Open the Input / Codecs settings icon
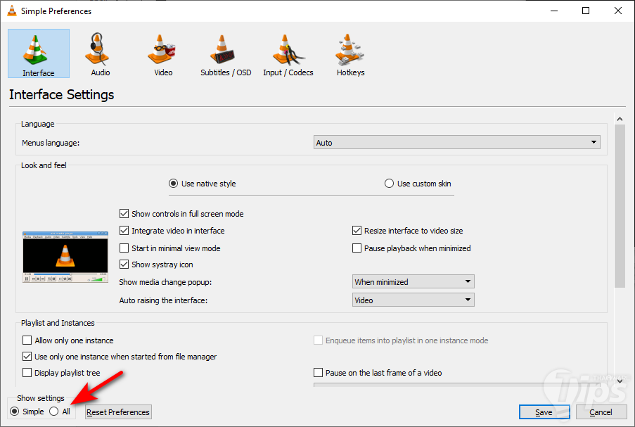The image size is (635, 427). (x=288, y=50)
